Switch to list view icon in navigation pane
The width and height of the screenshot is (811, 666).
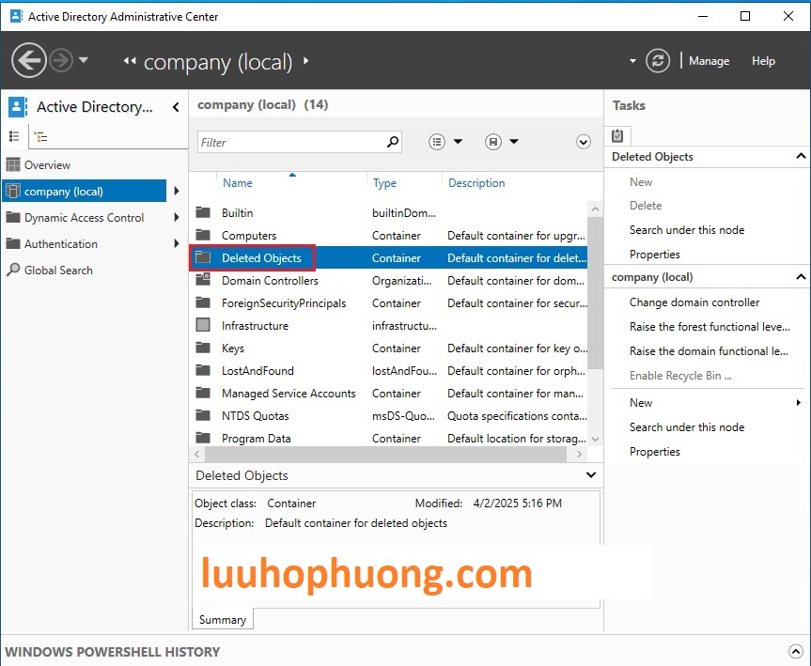14,136
